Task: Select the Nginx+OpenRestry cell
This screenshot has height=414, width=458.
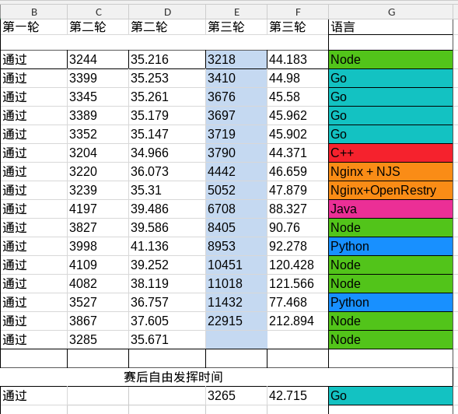Action: point(391,191)
